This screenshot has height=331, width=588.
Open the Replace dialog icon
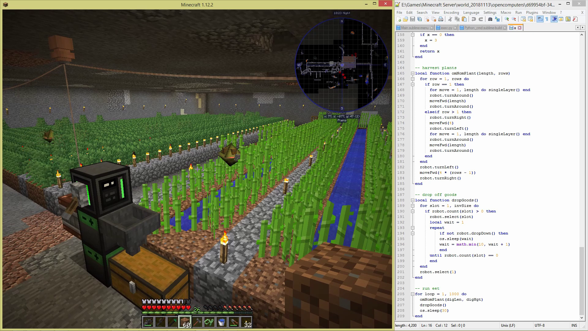point(497,19)
